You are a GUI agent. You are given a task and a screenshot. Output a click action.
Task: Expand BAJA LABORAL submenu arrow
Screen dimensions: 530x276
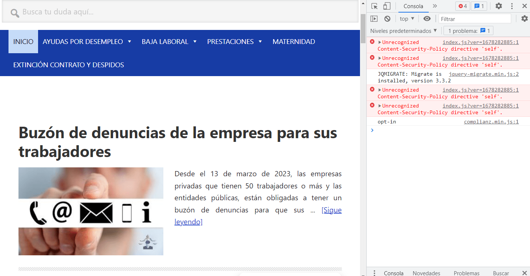tap(195, 42)
